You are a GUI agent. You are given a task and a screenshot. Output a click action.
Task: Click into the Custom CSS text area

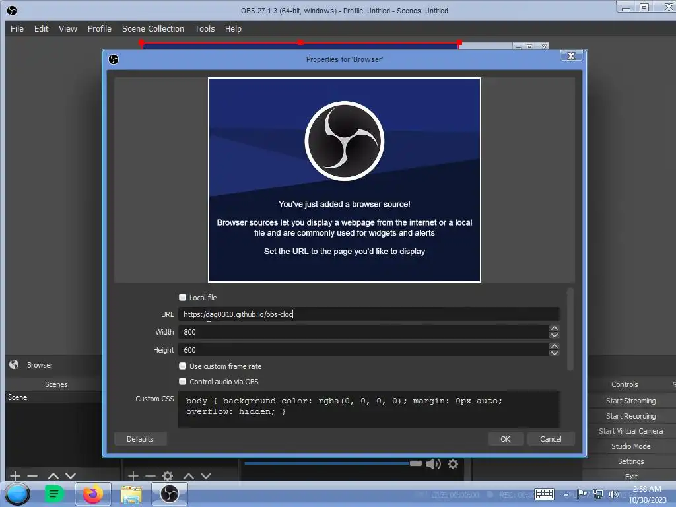pos(368,409)
